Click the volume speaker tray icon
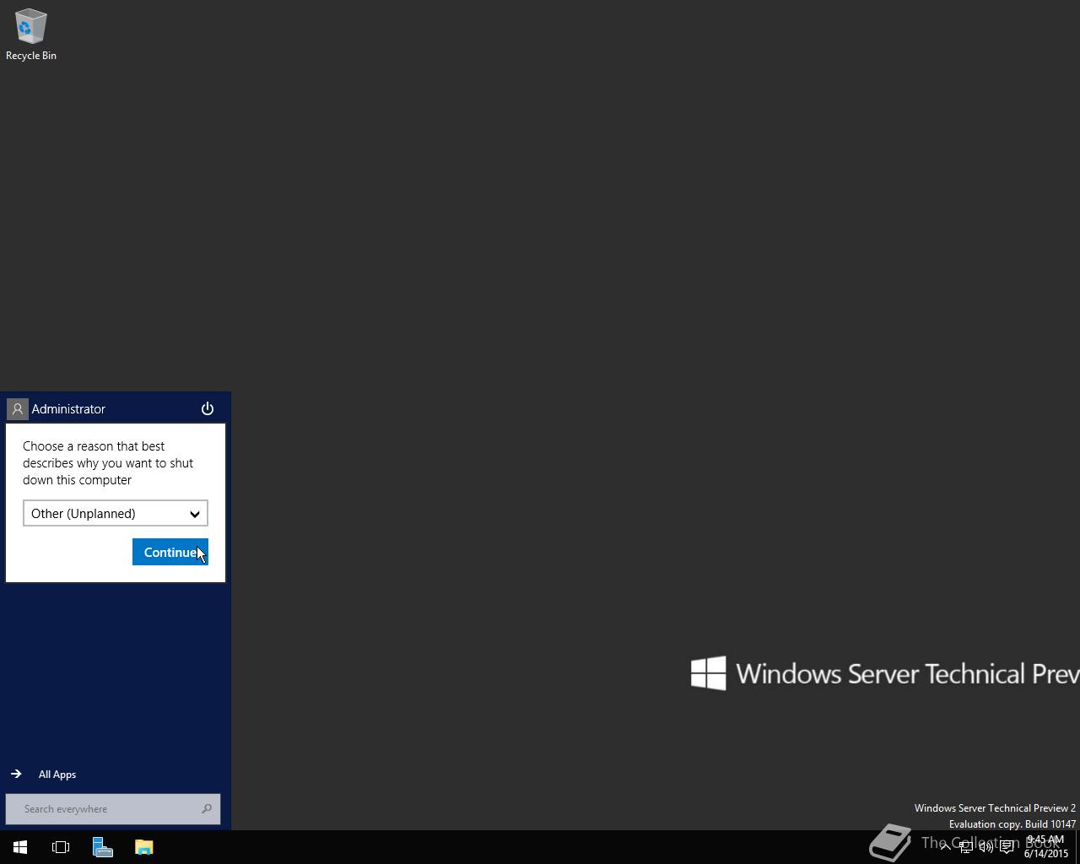Screen dimensions: 1080x864 [x=985, y=847]
